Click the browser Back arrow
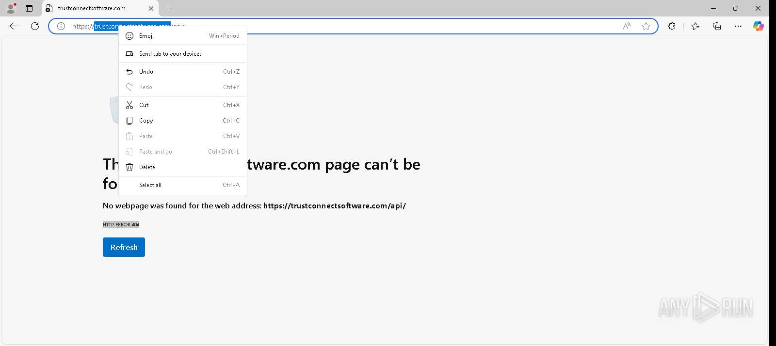 tap(14, 26)
